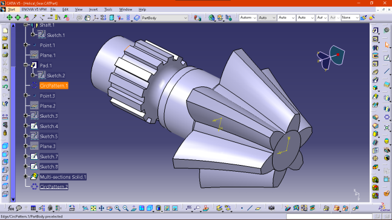The image size is (392, 220).
Task: Expand the Point.3 tree node
Action: click(x=25, y=95)
